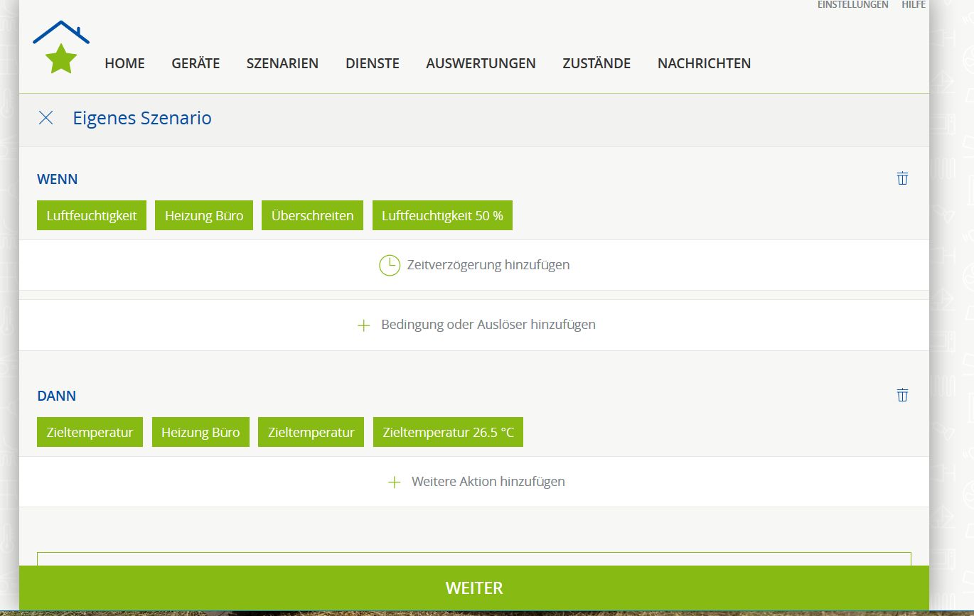Open the GERÄTE menu

click(x=196, y=63)
